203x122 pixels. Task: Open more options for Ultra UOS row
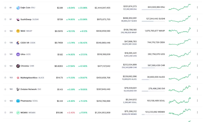pyautogui.click(x=197, y=55)
